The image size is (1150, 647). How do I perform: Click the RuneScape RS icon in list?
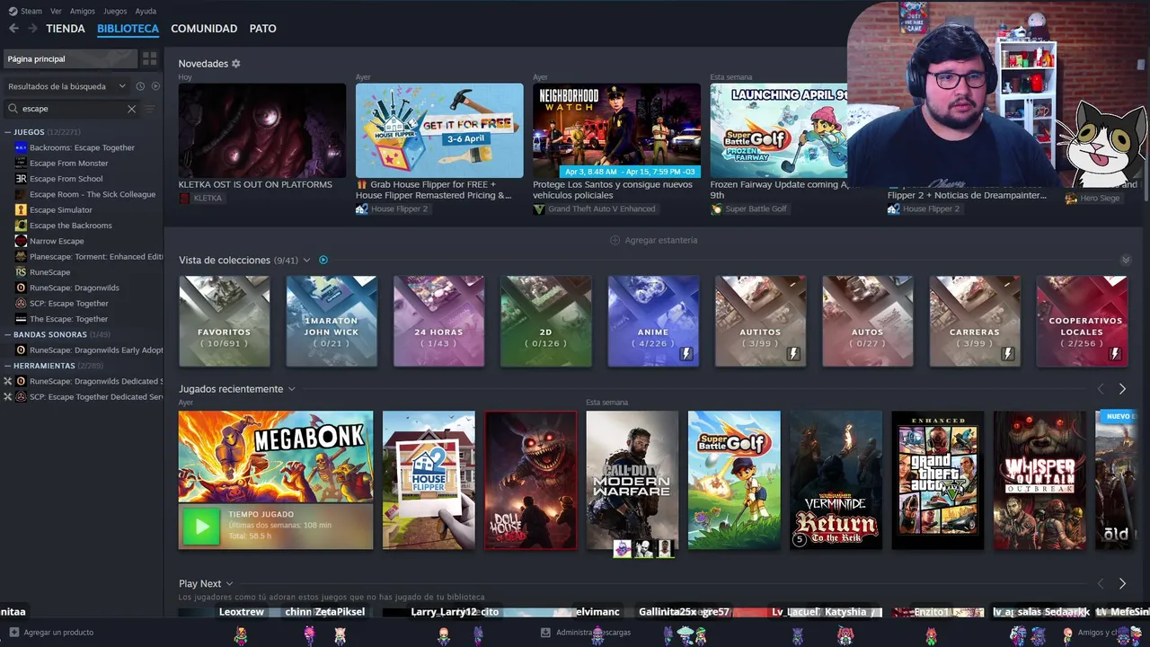(22, 272)
